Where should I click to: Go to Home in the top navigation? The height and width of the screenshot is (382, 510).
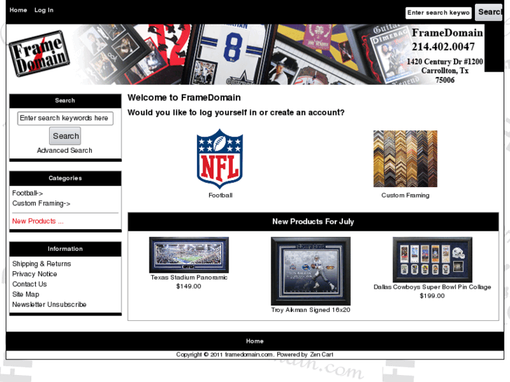pos(18,10)
